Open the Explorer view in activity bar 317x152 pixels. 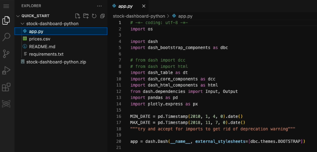6,20
